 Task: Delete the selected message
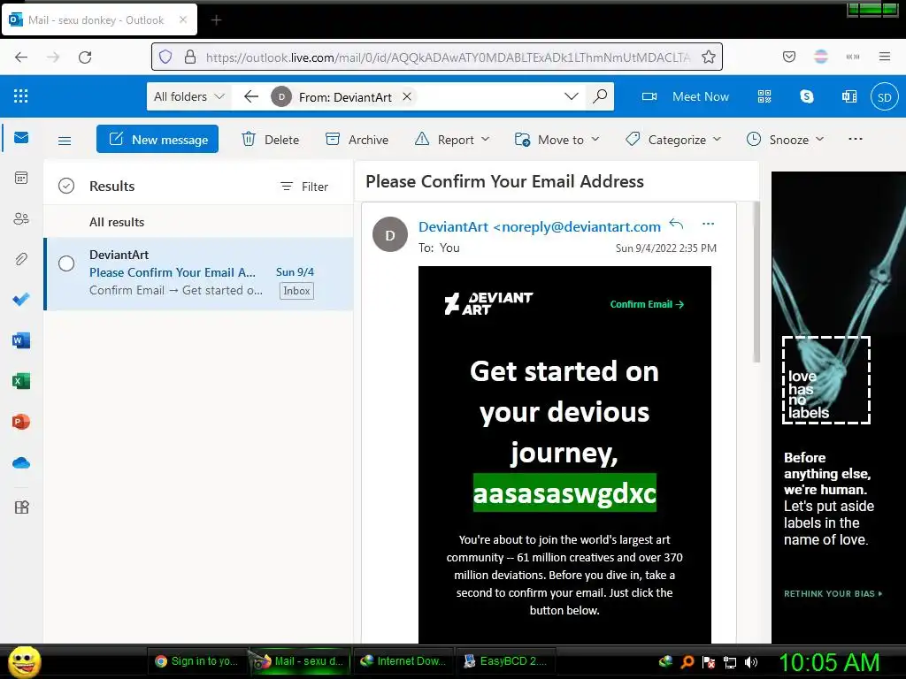pyautogui.click(x=271, y=140)
